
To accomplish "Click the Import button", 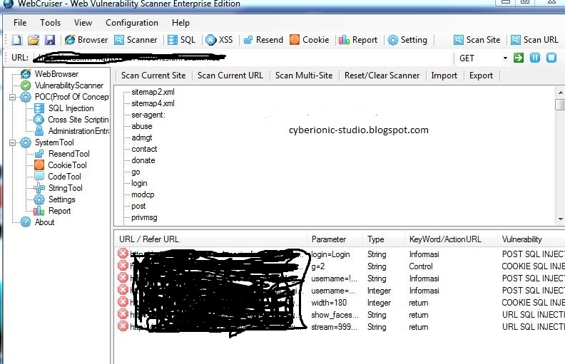I will (444, 76).
